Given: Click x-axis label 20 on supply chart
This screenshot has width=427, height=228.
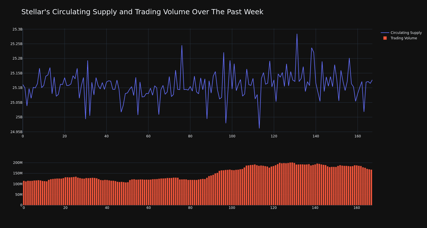Looking at the screenshot, I should pos(65,136).
